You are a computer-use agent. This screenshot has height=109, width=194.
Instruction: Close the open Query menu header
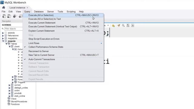coord(27,12)
